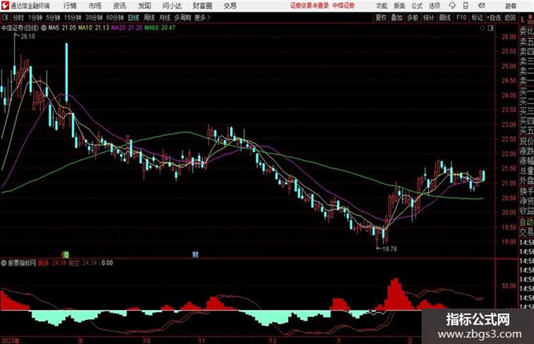Screen dimensions: 534x344
Task: Click the 通达信 red logo icon
Action: pos(5,6)
